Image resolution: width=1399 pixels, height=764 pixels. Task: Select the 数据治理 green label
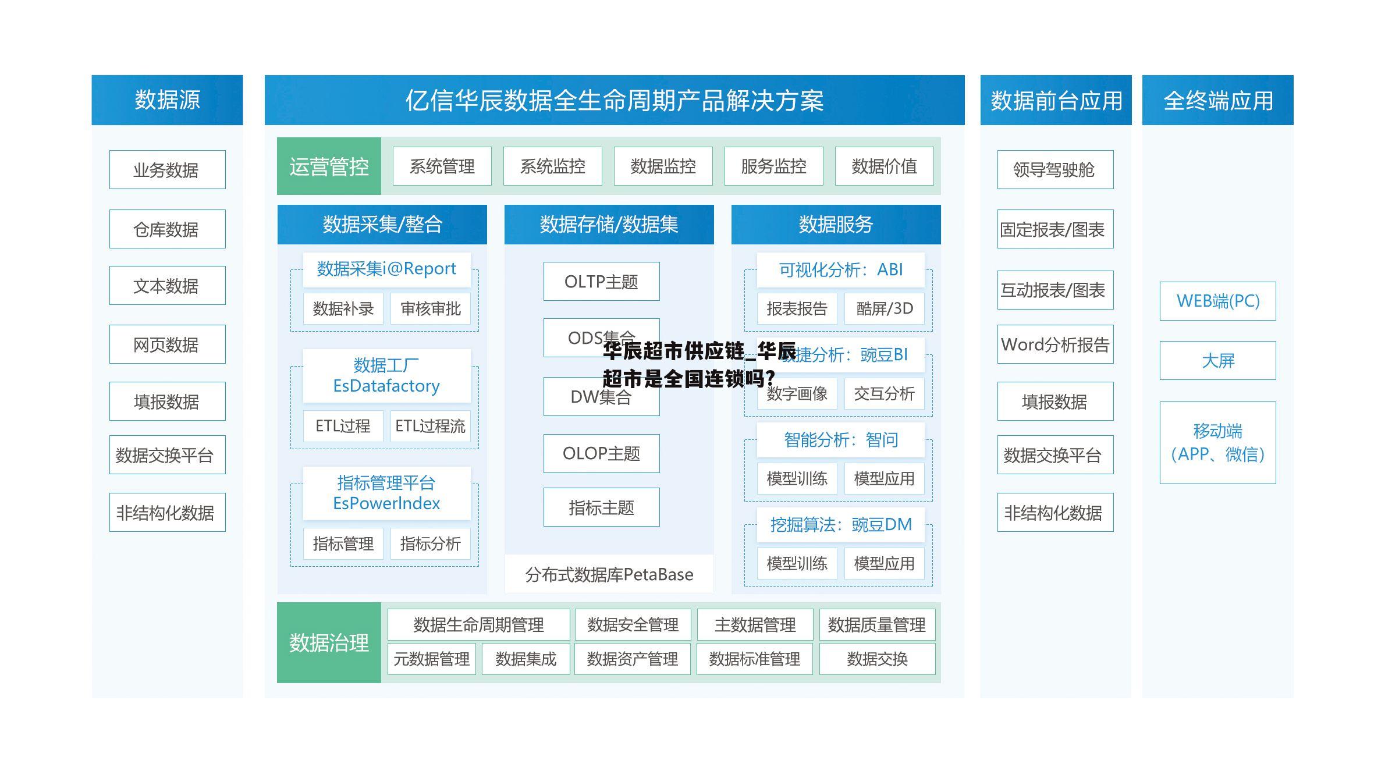pyautogui.click(x=329, y=642)
